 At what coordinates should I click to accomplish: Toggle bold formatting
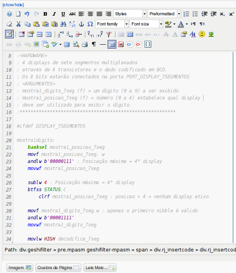coord(45,14)
